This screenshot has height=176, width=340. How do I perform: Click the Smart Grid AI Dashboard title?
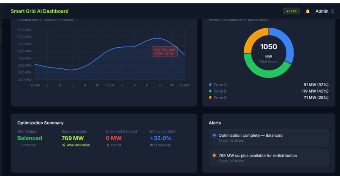pyautogui.click(x=40, y=11)
